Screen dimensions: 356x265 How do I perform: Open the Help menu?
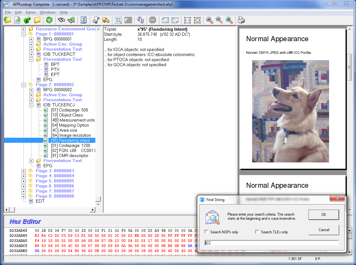click(x=64, y=12)
